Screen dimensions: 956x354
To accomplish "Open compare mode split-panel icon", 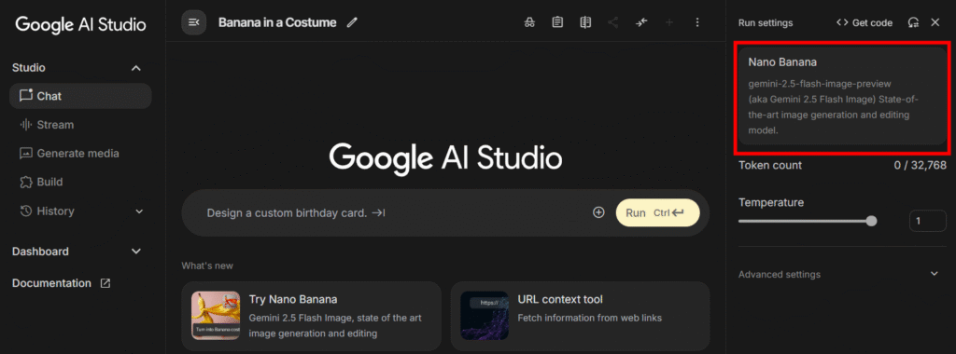I will coord(585,22).
